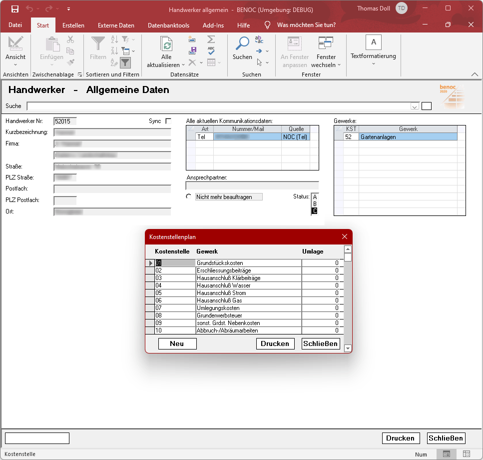Click Drucken button at bottom of form
Viewport: 483px width, 460px height.
click(400, 438)
